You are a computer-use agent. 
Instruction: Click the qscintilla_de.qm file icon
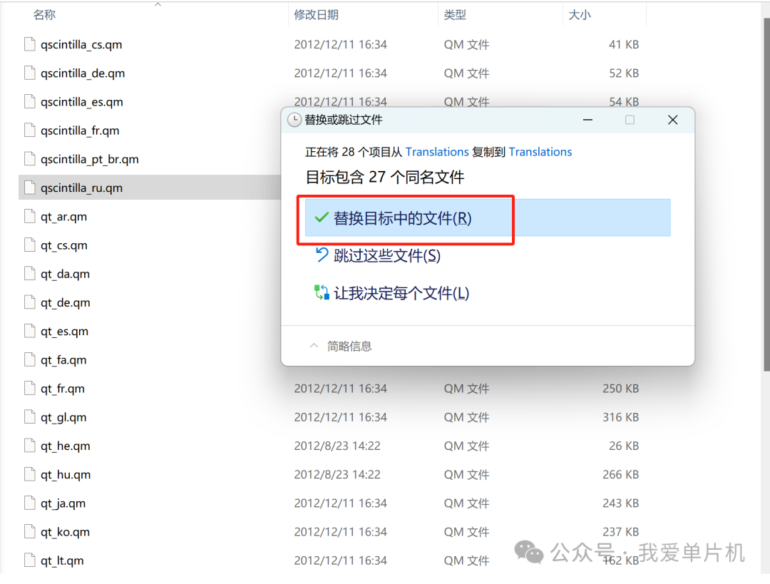tap(30, 73)
